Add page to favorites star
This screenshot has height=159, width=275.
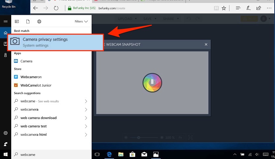pos(224,8)
